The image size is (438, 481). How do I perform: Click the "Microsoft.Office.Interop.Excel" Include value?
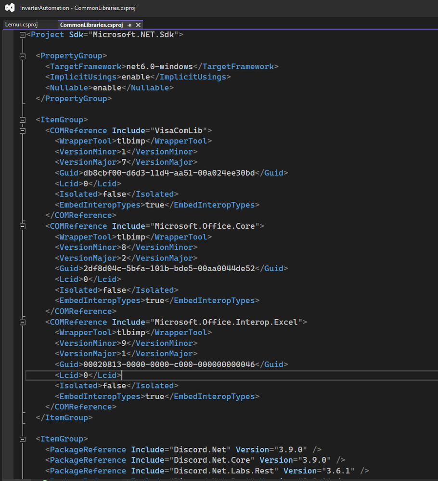coord(226,323)
